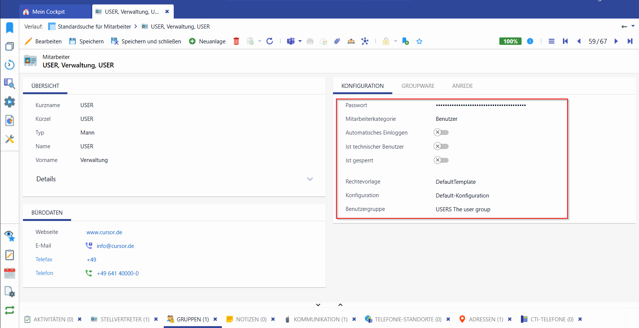Open the www.cursor.de website link
The width and height of the screenshot is (639, 328).
click(104, 232)
